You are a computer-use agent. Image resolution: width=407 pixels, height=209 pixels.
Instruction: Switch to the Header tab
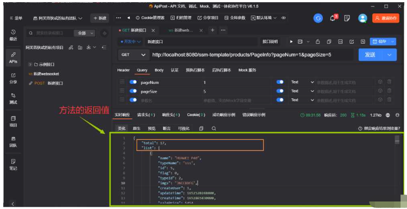pyautogui.click(x=123, y=70)
